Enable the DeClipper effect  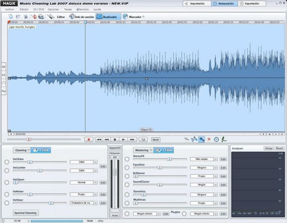click(x=7, y=182)
